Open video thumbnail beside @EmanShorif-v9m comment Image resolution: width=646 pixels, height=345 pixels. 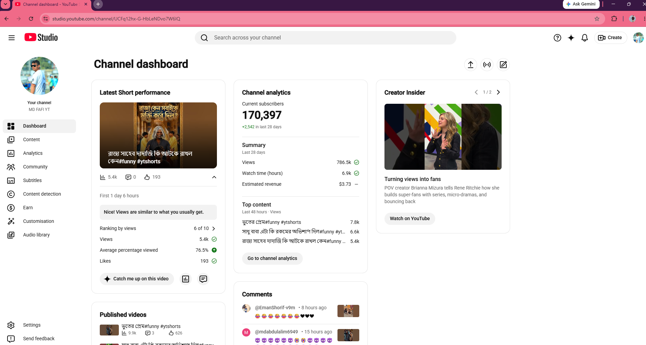tap(348, 311)
